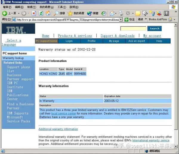Select the Ask an expert tab

pos(137,41)
